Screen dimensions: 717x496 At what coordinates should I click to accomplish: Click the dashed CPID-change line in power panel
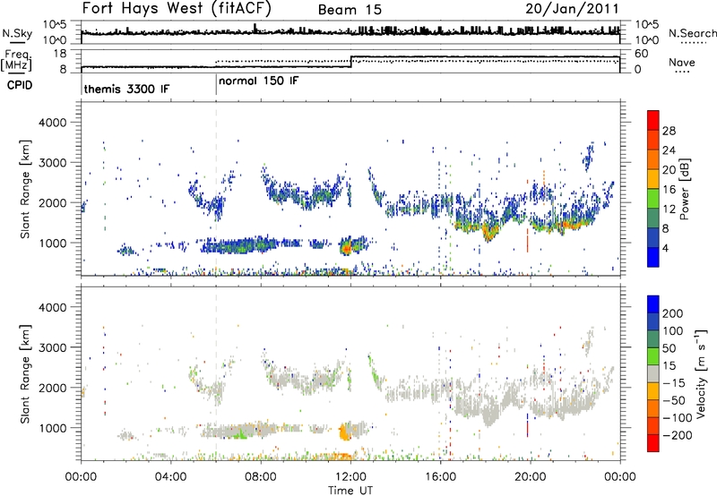click(x=216, y=189)
